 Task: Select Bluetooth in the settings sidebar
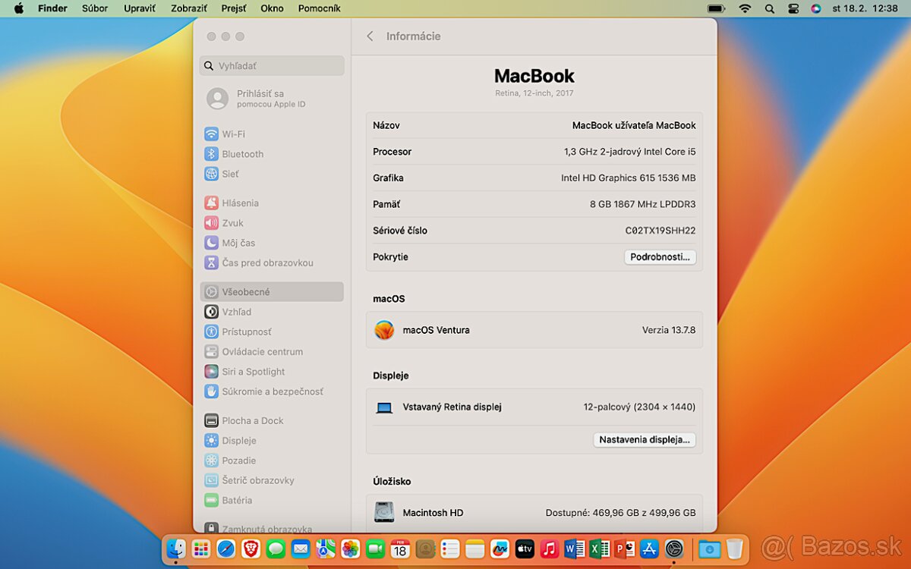(x=241, y=153)
